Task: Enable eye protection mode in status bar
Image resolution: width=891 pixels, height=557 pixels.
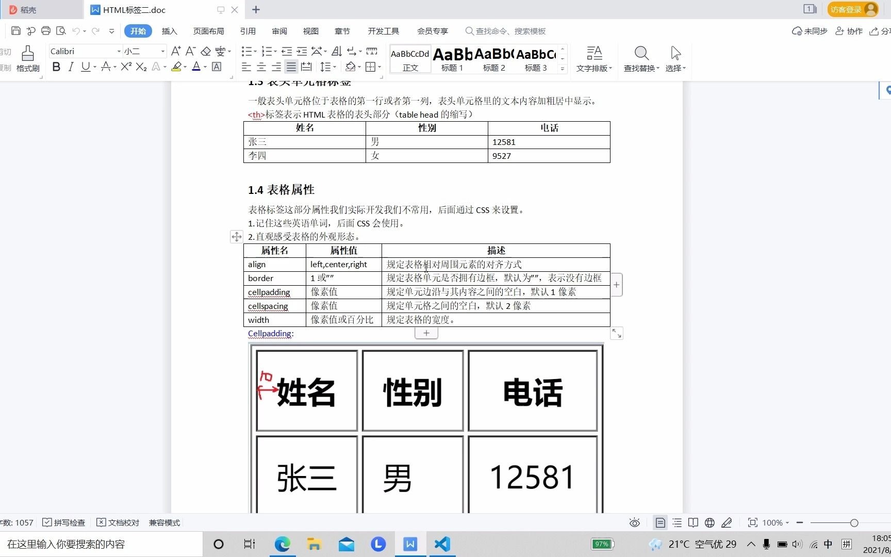Action: (634, 522)
